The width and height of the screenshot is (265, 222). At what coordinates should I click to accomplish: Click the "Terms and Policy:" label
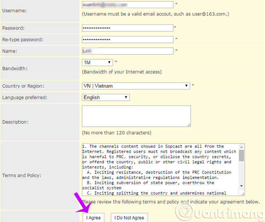[x=22, y=175]
